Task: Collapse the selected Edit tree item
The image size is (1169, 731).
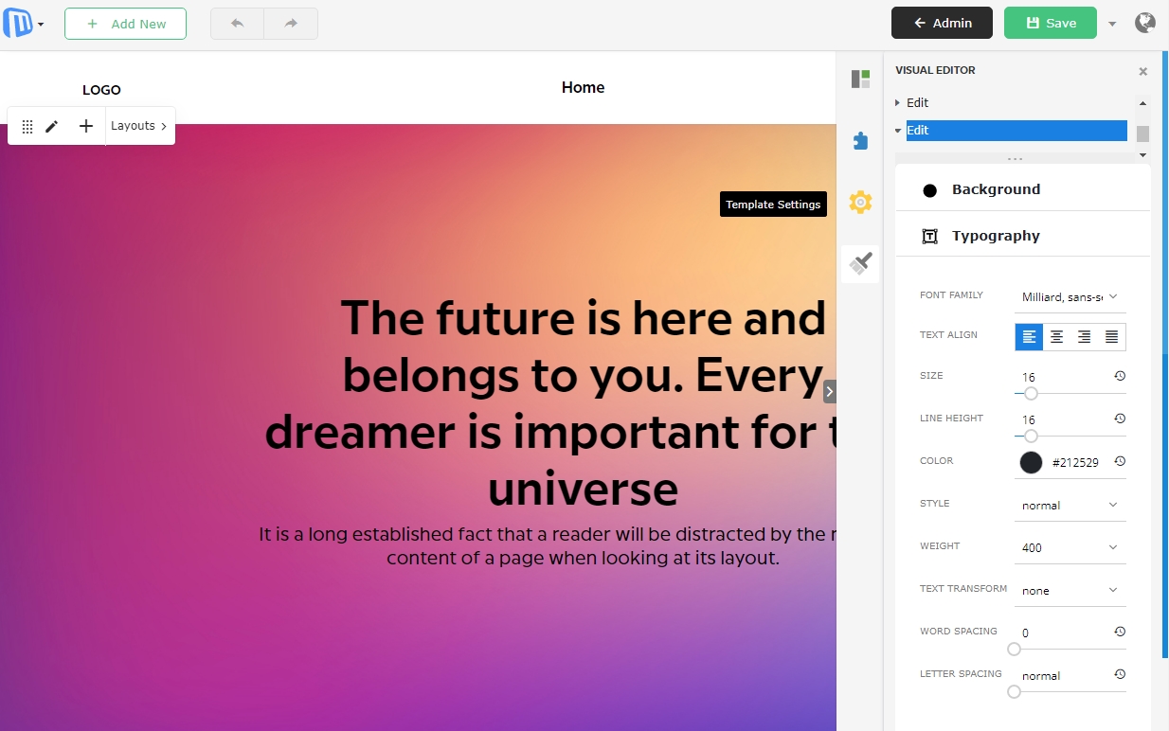Action: click(x=898, y=131)
